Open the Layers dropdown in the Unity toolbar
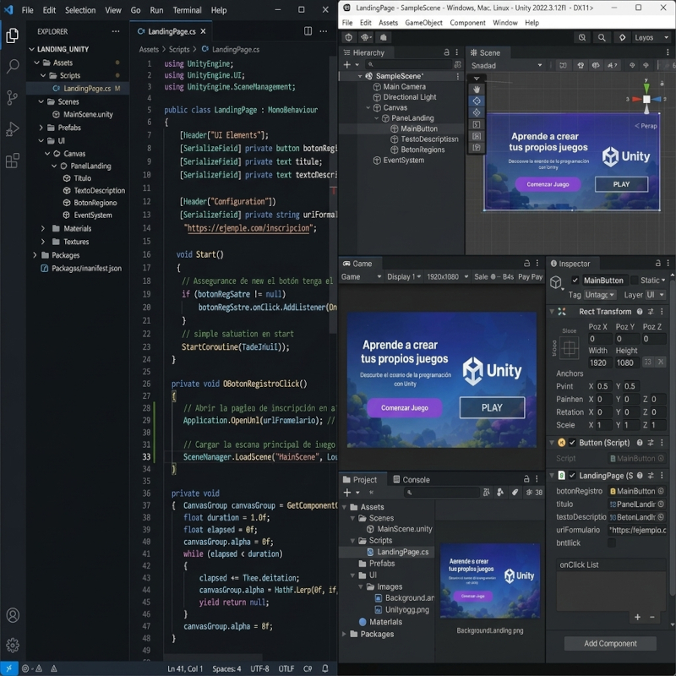Image resolution: width=676 pixels, height=676 pixels. (x=651, y=37)
